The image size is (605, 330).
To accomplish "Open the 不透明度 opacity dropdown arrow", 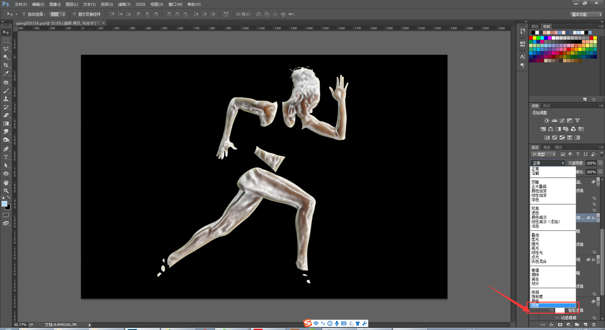I will pyautogui.click(x=600, y=163).
